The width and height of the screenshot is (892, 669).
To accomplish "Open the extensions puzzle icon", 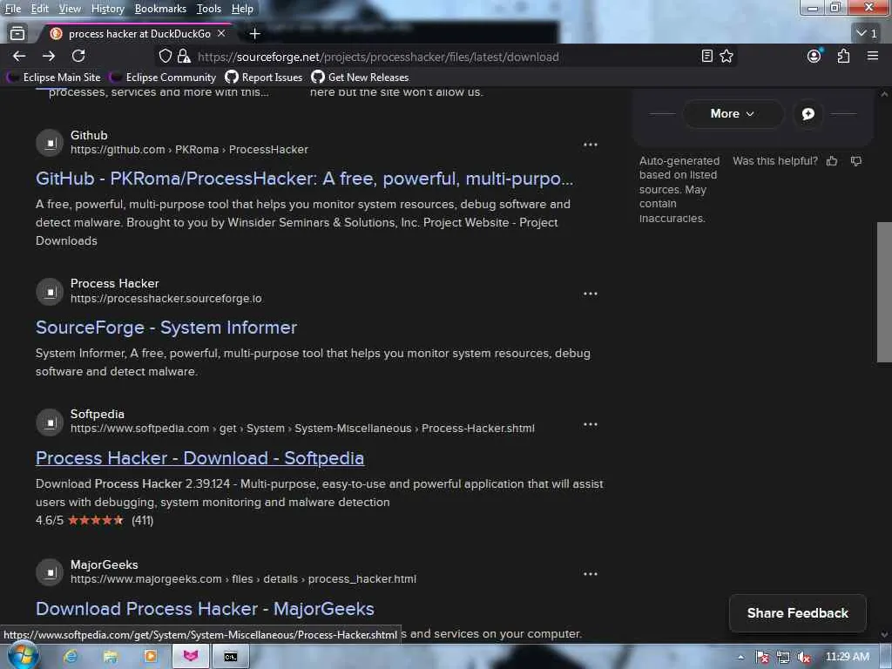I will click(x=843, y=56).
